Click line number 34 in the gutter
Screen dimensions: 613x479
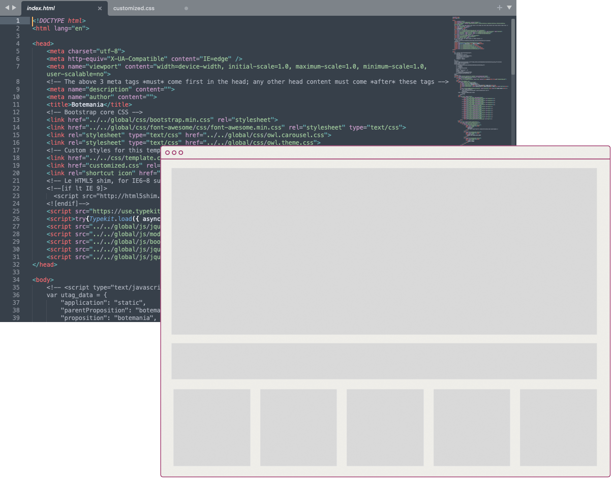(x=16, y=280)
